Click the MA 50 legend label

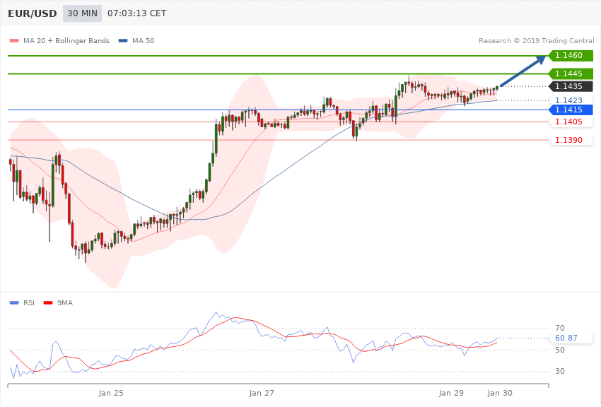pyautogui.click(x=143, y=40)
